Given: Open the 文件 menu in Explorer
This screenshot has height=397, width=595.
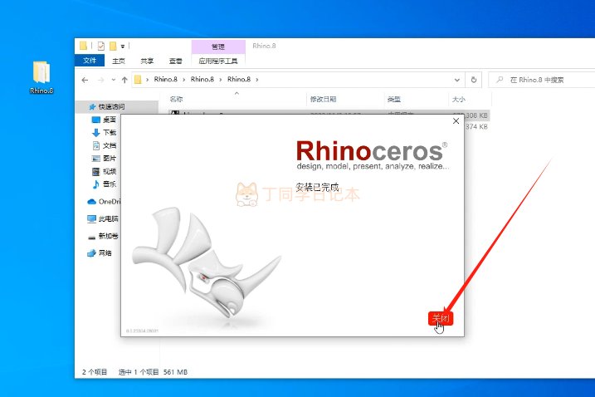Looking at the screenshot, I should pos(90,61).
